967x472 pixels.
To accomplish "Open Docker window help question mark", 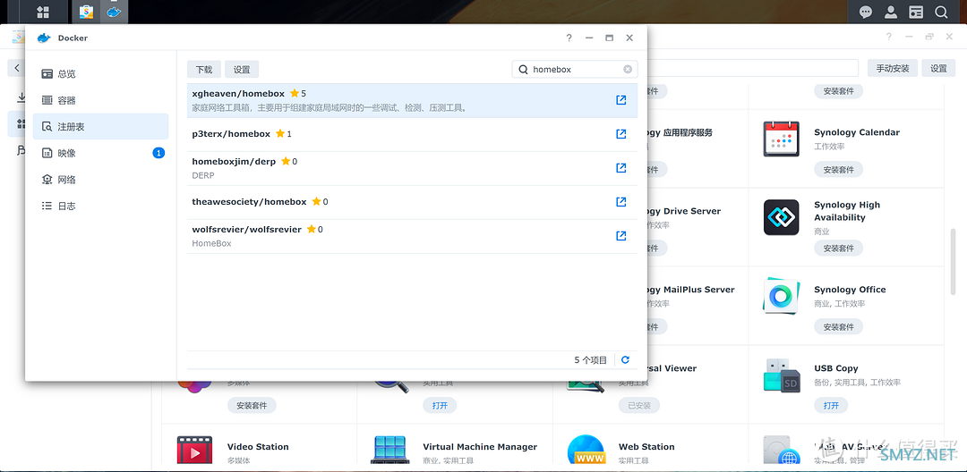I will click(569, 38).
